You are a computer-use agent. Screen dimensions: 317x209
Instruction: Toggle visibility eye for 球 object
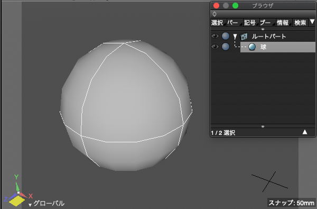pos(215,47)
